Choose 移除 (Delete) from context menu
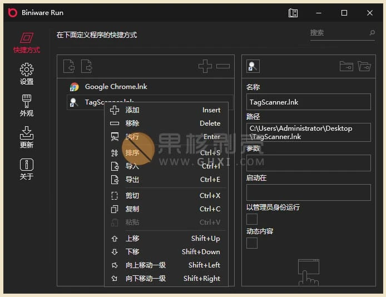Image resolution: width=386 pixels, height=297 pixels. tap(166, 123)
